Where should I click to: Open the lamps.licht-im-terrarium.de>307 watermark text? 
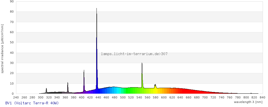[x=134, y=54]
